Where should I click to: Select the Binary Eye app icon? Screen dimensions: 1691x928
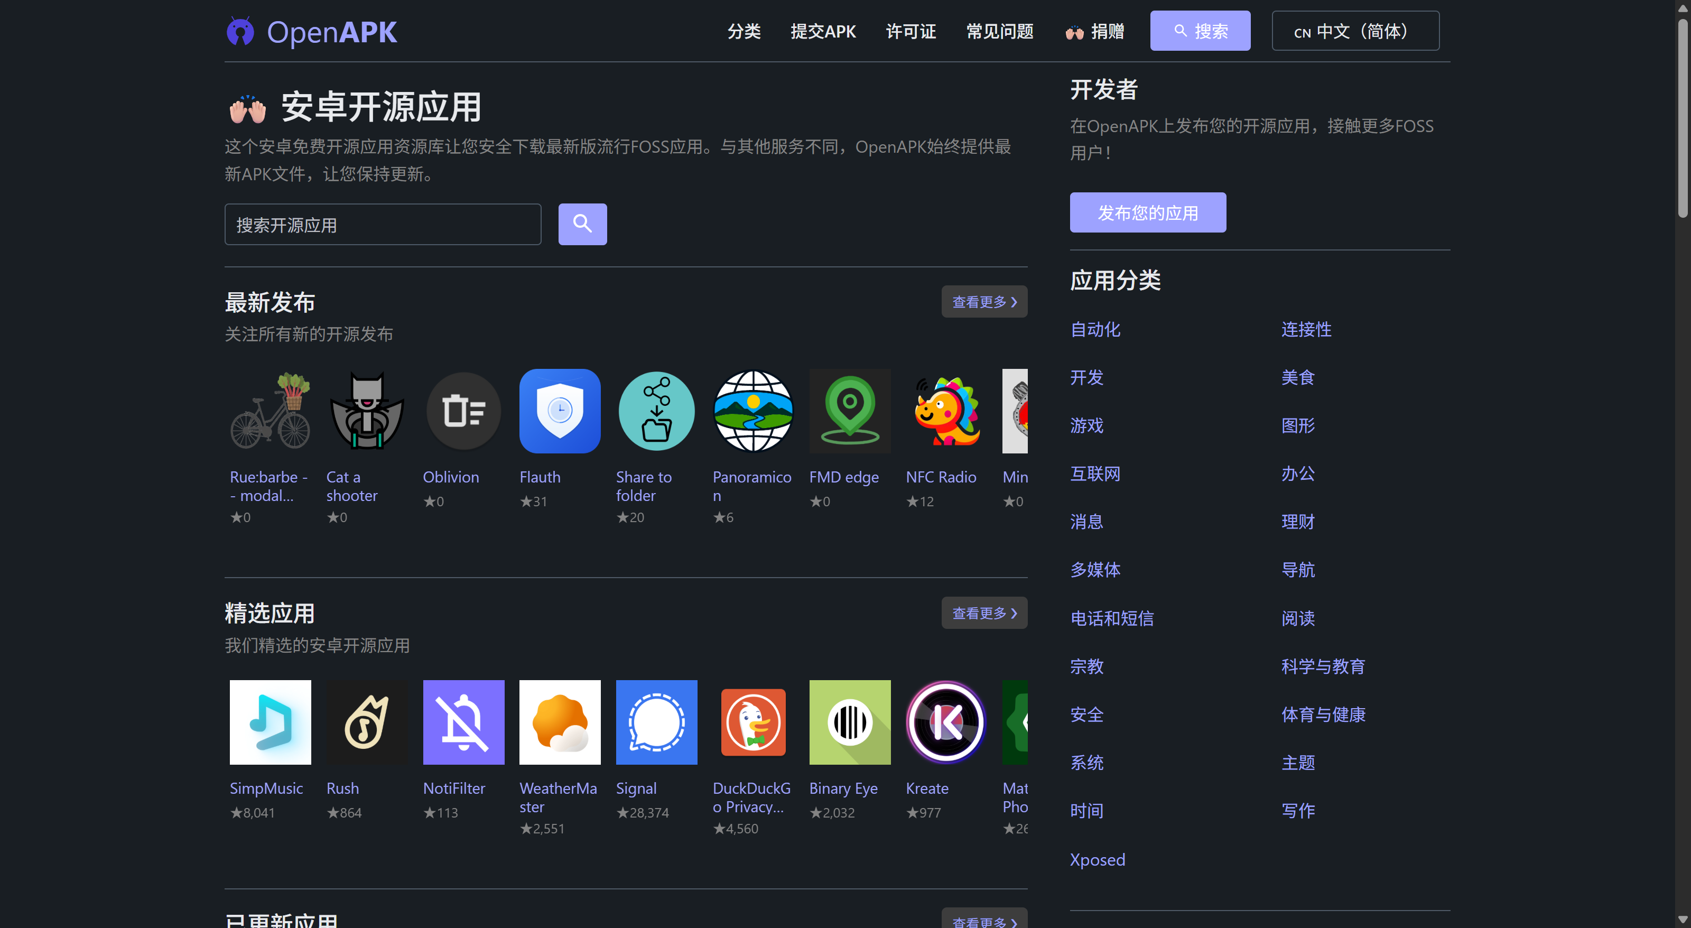849,722
